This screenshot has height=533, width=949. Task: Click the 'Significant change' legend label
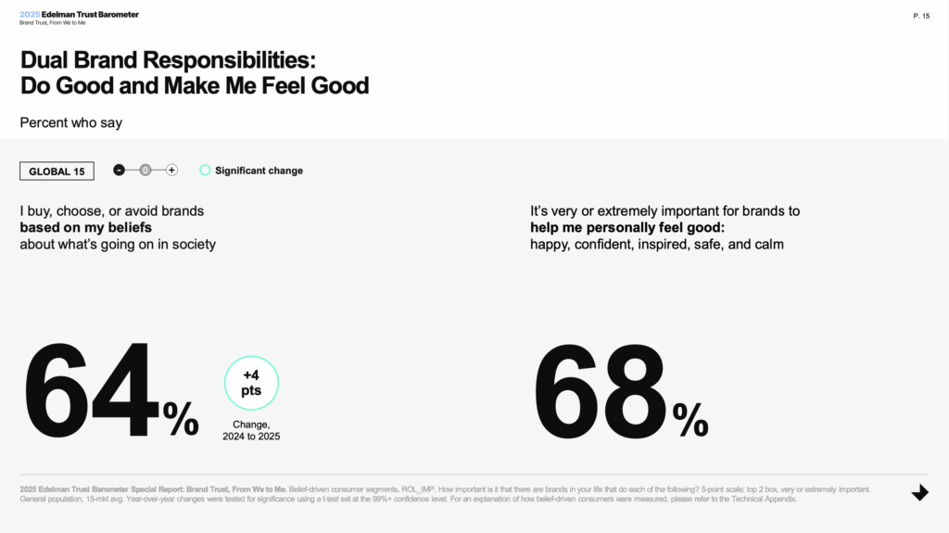(x=259, y=171)
